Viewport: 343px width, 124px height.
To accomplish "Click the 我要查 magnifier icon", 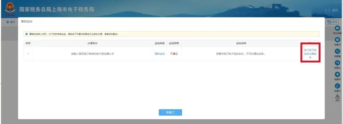I will 337,51.
